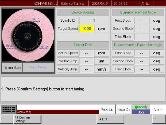
Task: Click the Spindle ID label
Action: (x=68, y=20)
